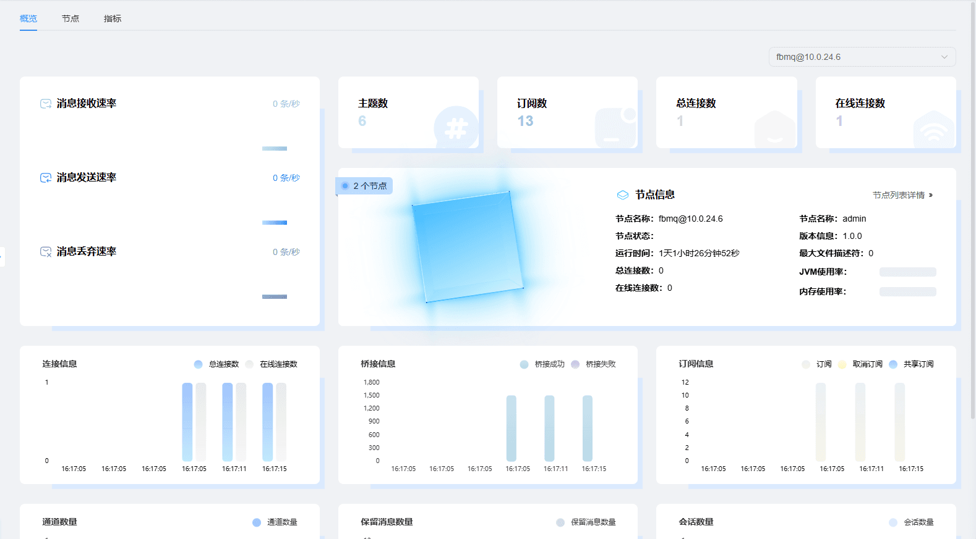Click the glowing blue node cube graphic

[x=468, y=247]
